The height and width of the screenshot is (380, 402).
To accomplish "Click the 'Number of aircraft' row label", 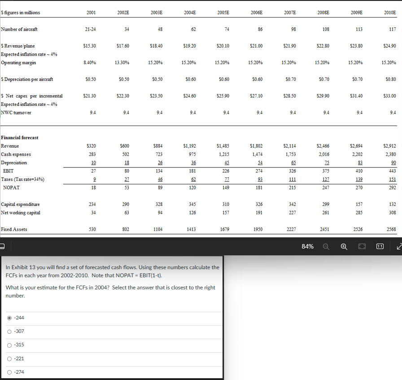I will click(19, 29).
